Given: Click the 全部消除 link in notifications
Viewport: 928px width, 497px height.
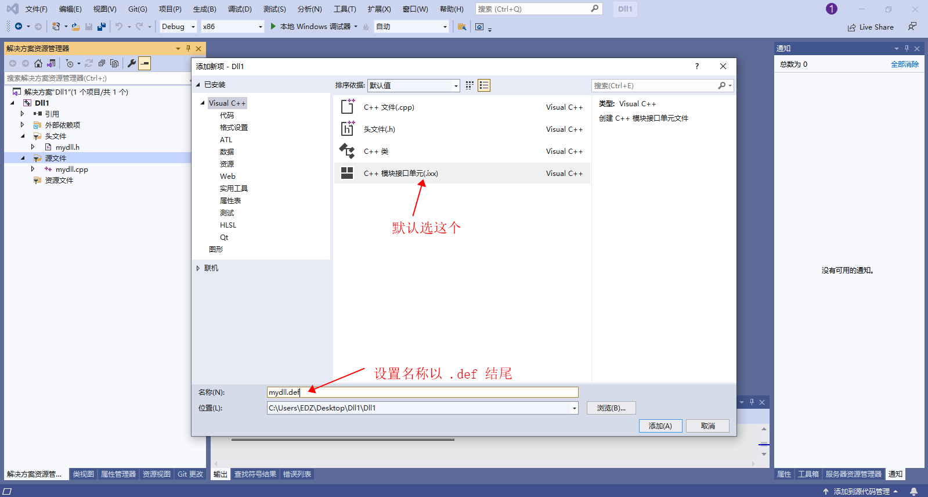Looking at the screenshot, I should (x=905, y=64).
